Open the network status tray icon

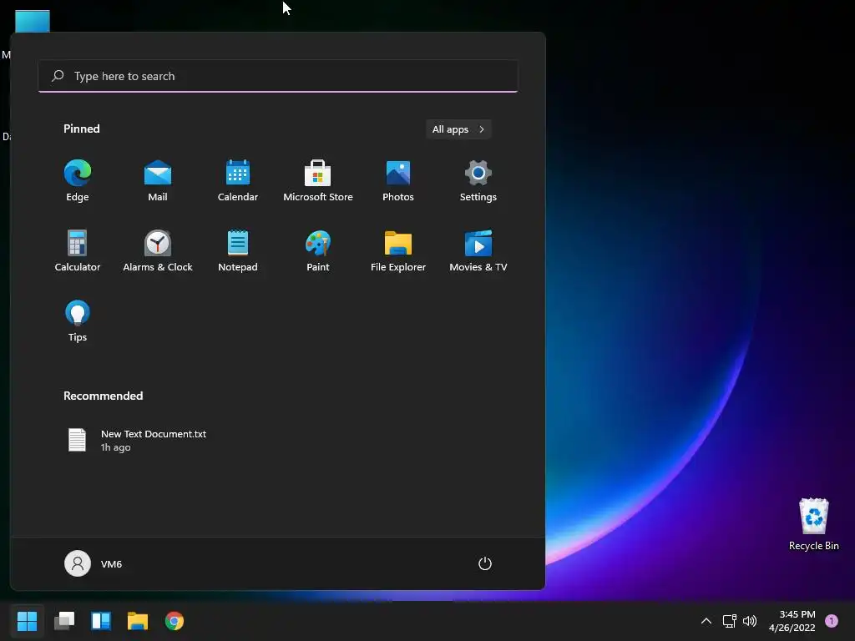click(x=730, y=621)
